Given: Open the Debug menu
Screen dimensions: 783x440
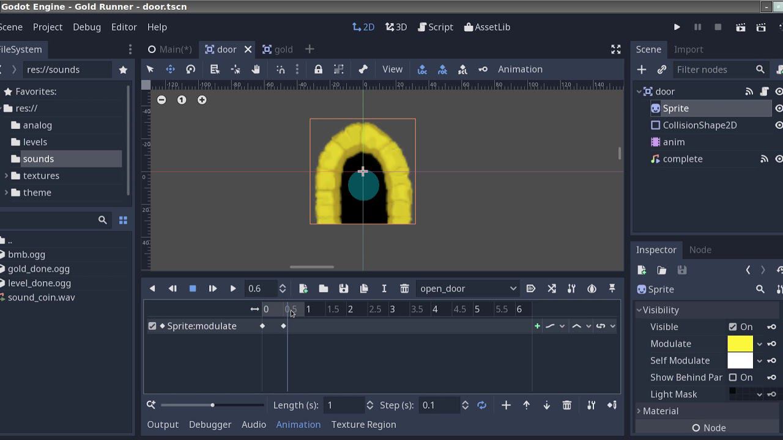Looking at the screenshot, I should (x=87, y=27).
